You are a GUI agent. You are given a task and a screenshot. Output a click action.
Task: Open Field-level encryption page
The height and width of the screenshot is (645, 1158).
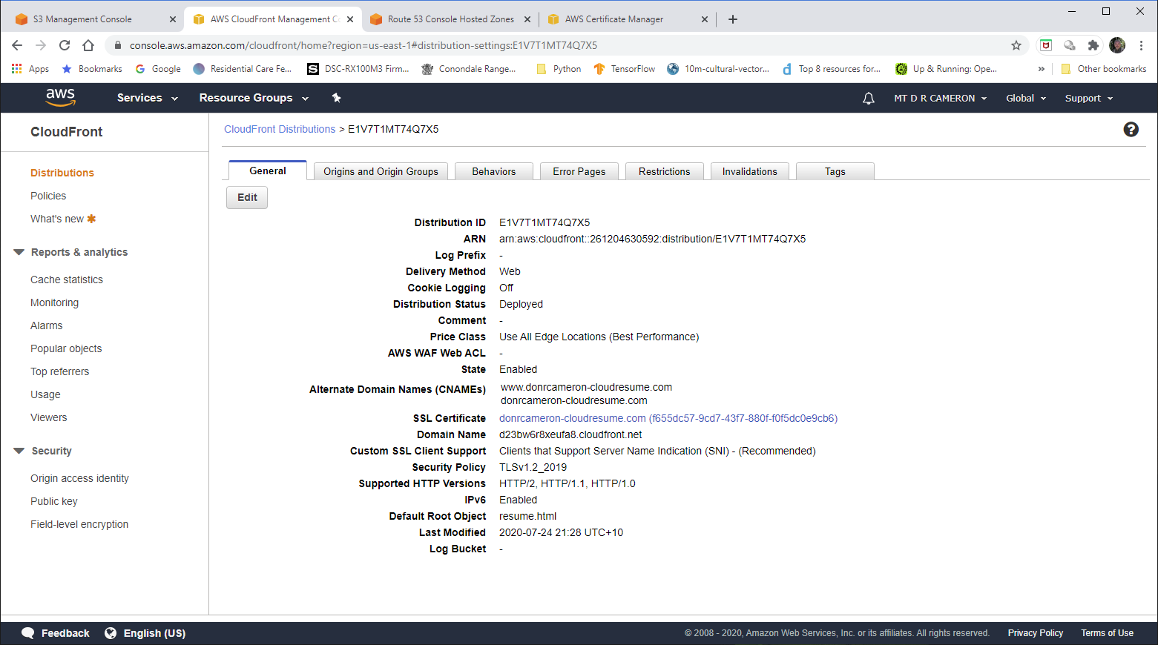(x=79, y=524)
